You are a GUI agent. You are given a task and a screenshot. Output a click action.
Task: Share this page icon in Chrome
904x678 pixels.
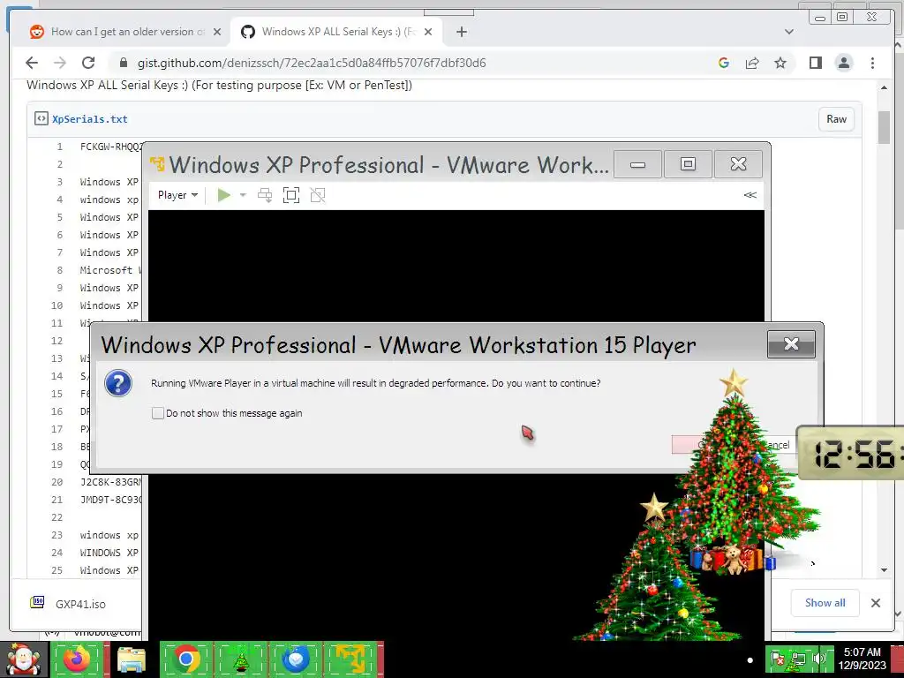point(752,63)
